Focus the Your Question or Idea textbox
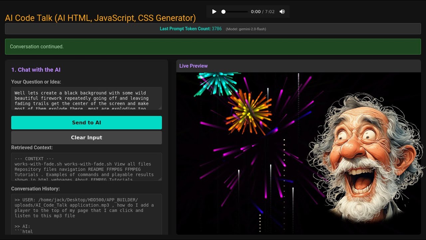The image size is (426, 240). [x=87, y=98]
